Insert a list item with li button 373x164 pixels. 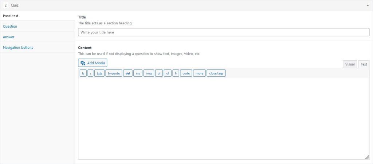coord(176,73)
